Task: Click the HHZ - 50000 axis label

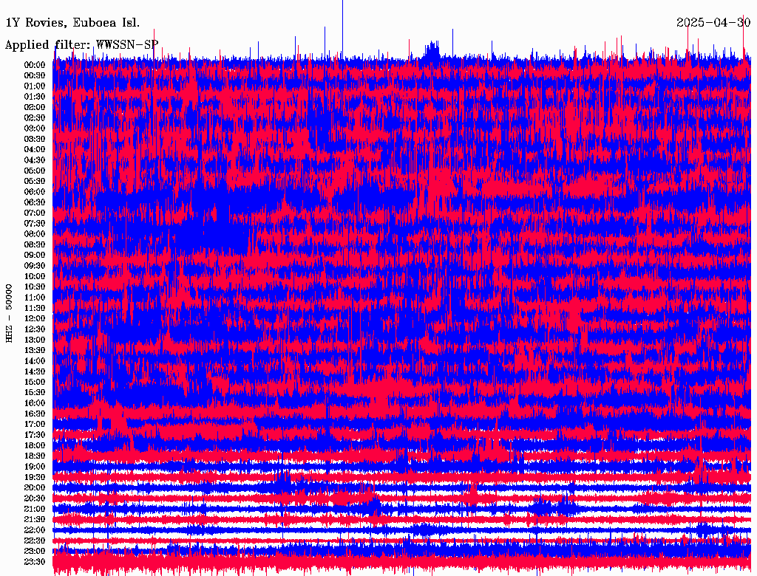Action: pyautogui.click(x=9, y=314)
